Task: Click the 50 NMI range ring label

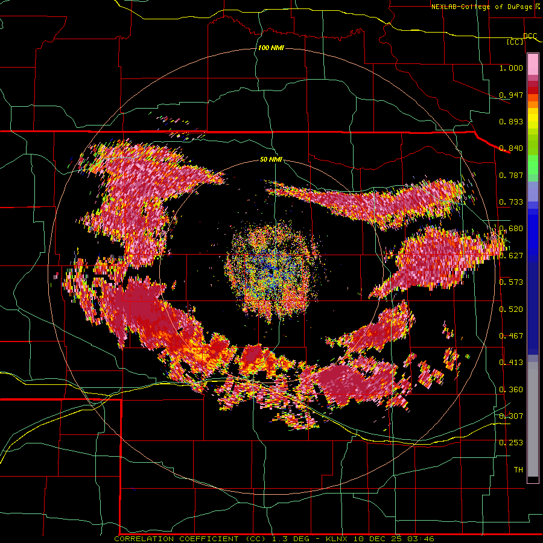Action: click(271, 159)
